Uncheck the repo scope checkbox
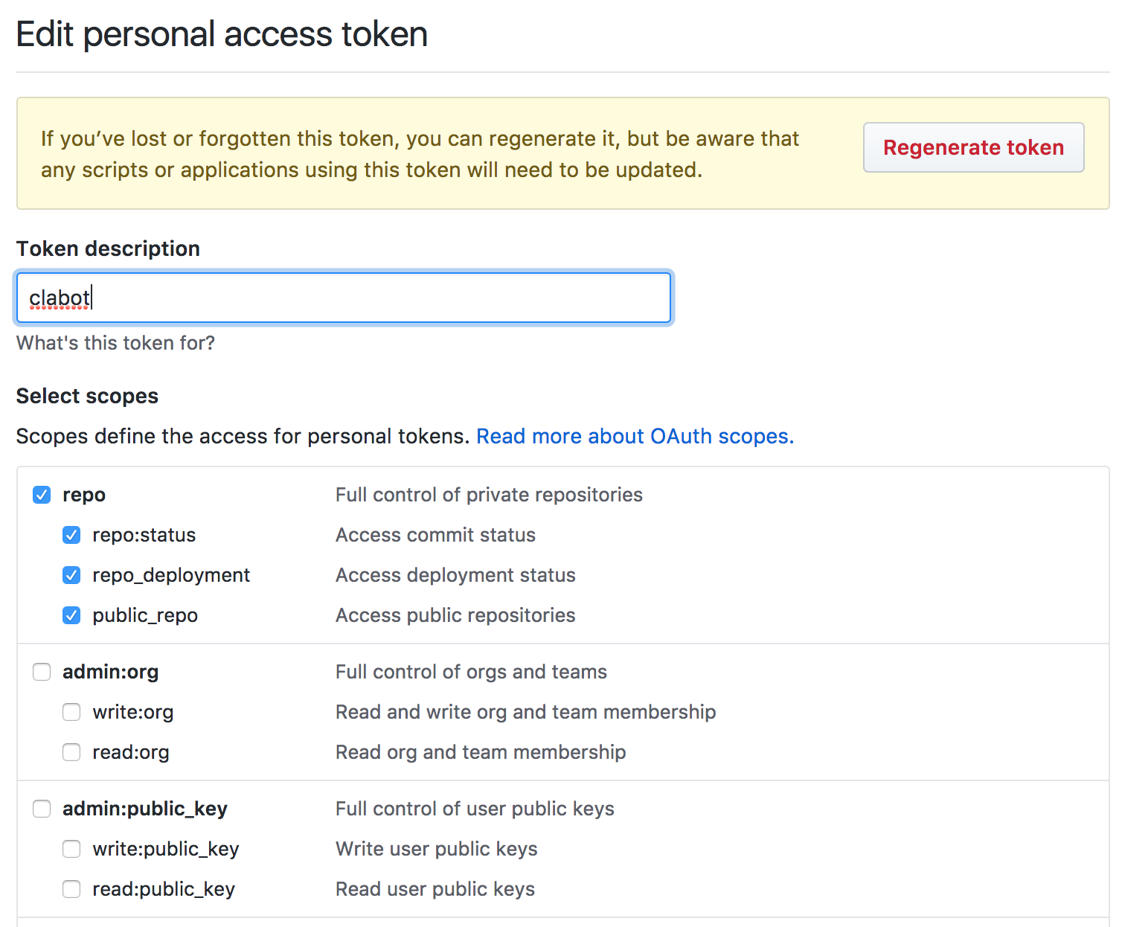Viewport: 1122px width, 927px height. point(42,495)
